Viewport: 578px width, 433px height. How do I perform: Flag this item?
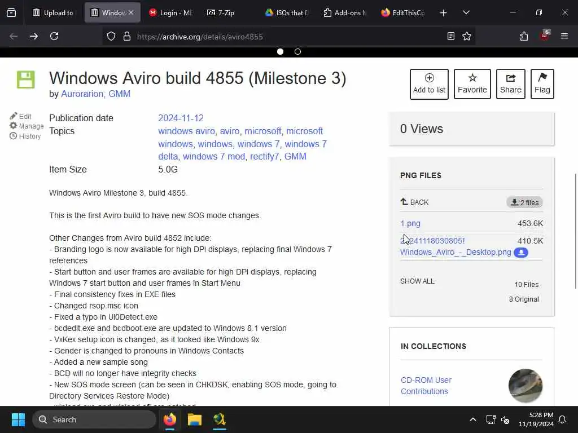pos(542,84)
